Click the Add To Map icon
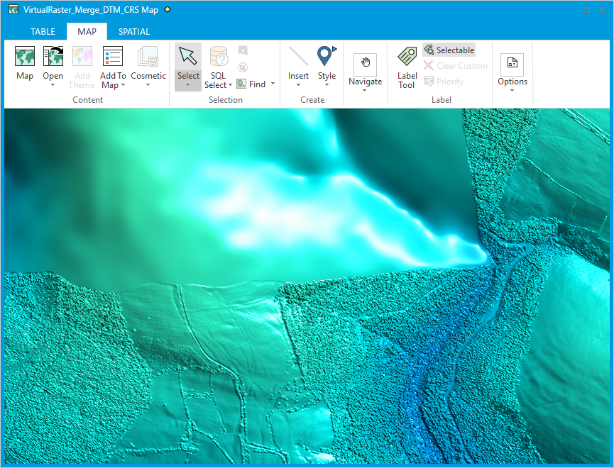Image resolution: width=614 pixels, height=468 pixels. tap(113, 56)
